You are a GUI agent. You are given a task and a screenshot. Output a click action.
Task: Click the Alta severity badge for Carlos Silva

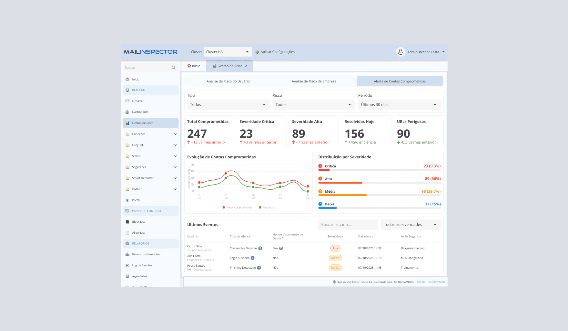point(335,248)
